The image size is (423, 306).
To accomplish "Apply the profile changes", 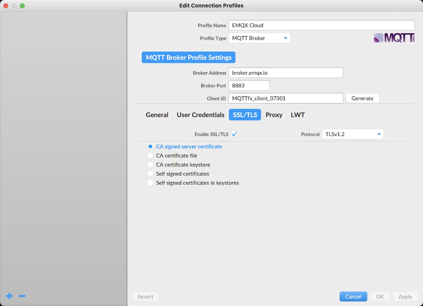I will click(x=405, y=296).
